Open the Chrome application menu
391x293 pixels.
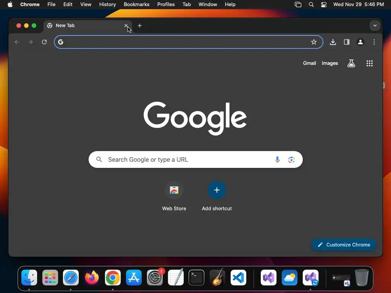pyautogui.click(x=30, y=5)
